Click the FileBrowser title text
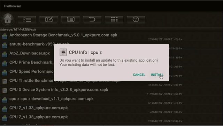Image resolution: width=223 pixels, height=126 pixels. tap(13, 6)
